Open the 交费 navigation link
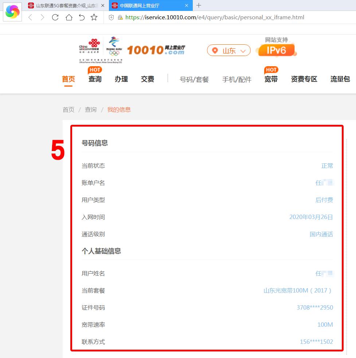This screenshot has height=358, width=356. click(147, 79)
